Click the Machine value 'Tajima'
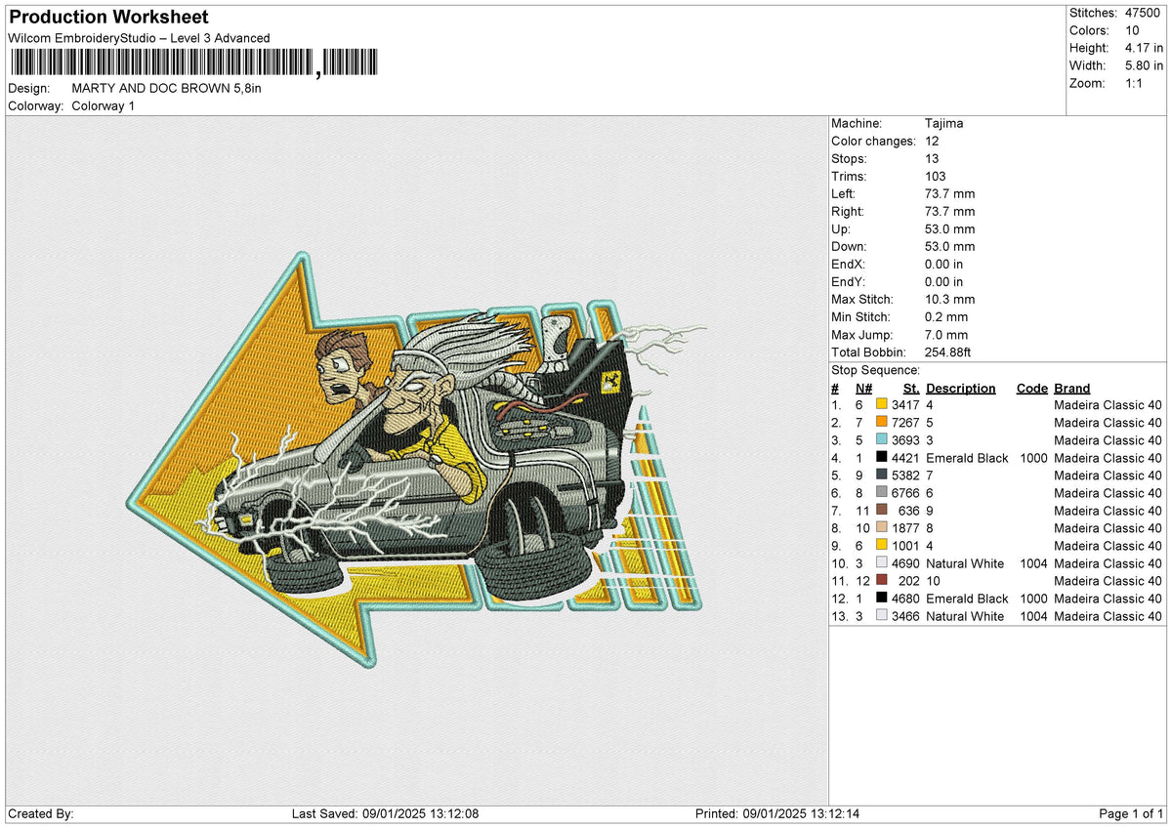The image size is (1172, 828). point(945,123)
